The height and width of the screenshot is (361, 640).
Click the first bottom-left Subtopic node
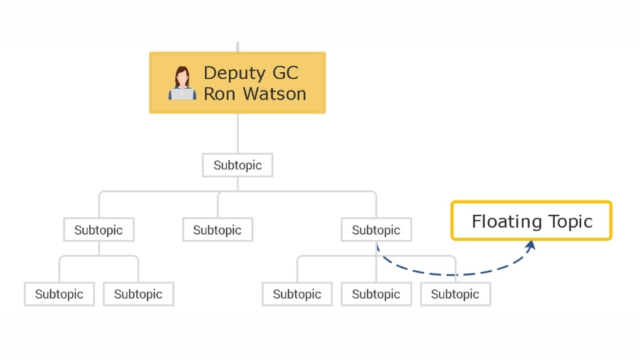pos(59,294)
